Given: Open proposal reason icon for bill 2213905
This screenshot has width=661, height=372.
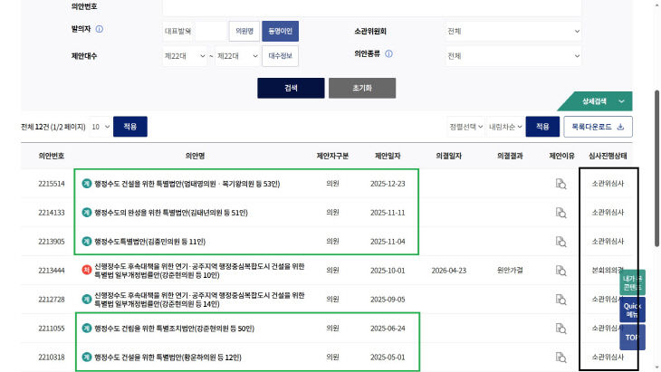Looking at the screenshot, I should point(560,242).
